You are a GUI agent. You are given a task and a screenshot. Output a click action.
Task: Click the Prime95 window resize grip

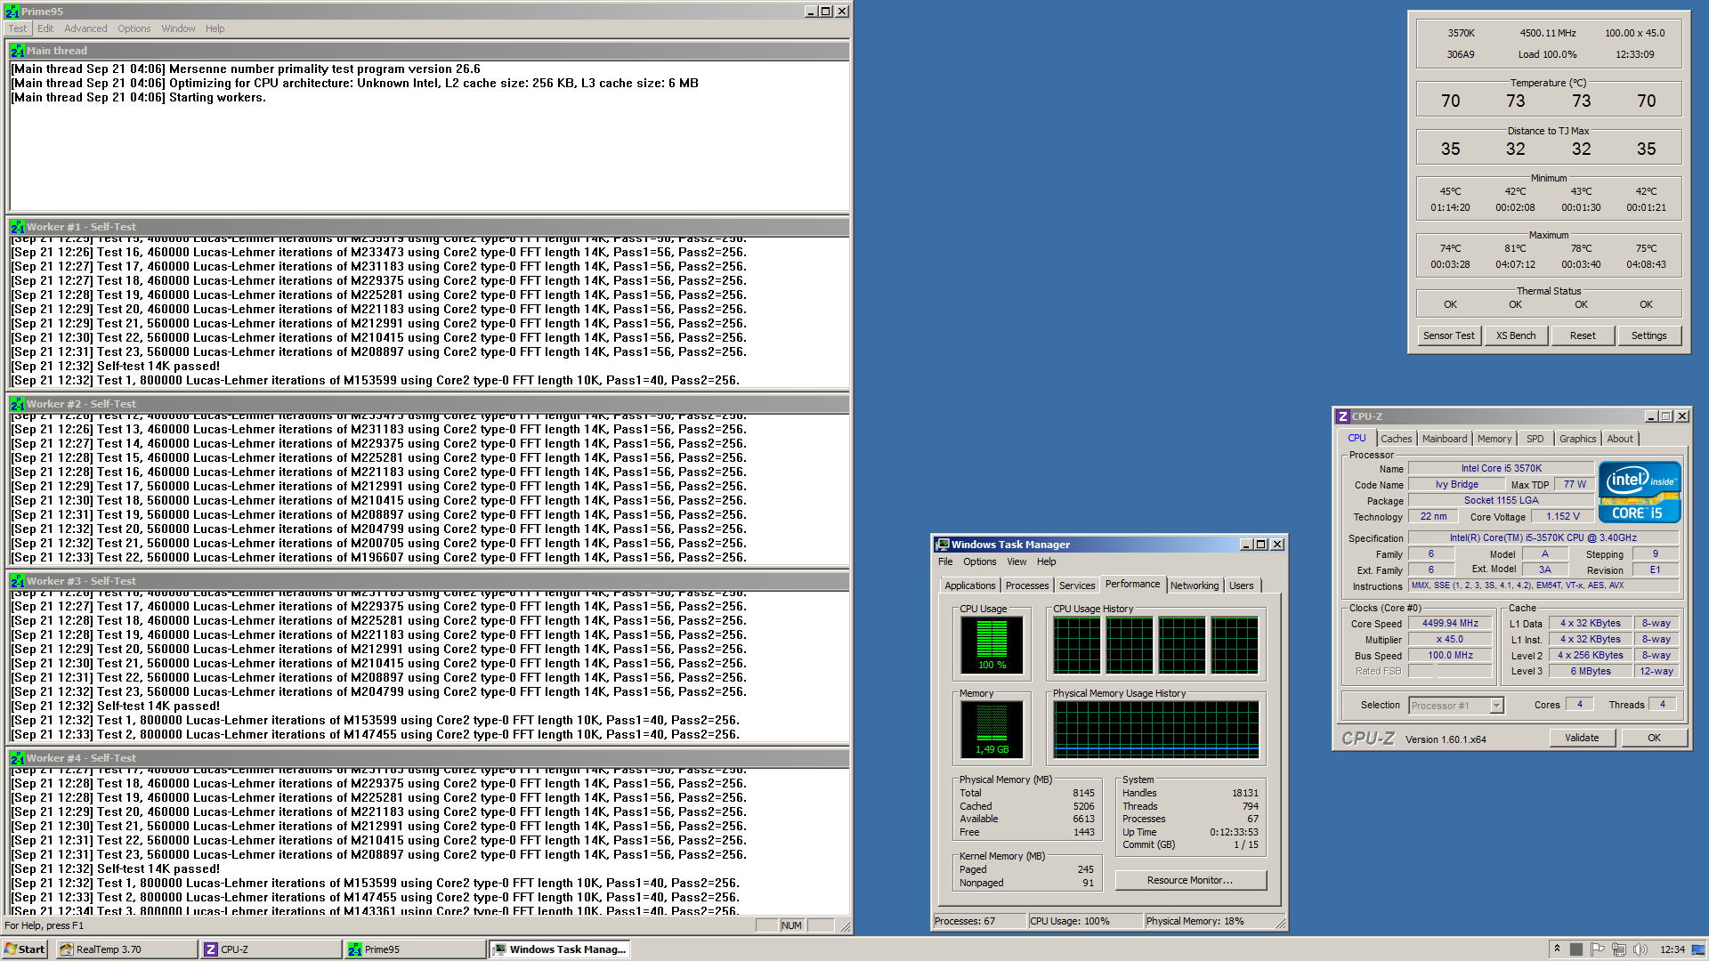pyautogui.click(x=845, y=926)
